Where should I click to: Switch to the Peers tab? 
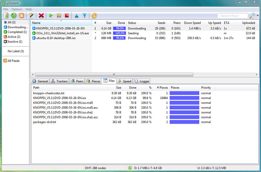77,81
